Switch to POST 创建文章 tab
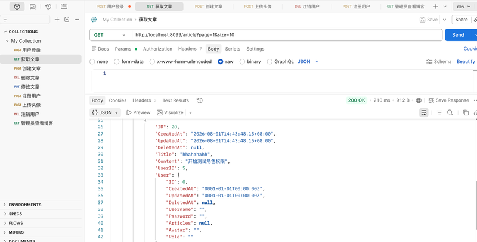Image resolution: width=477 pixels, height=242 pixels. pos(208,7)
